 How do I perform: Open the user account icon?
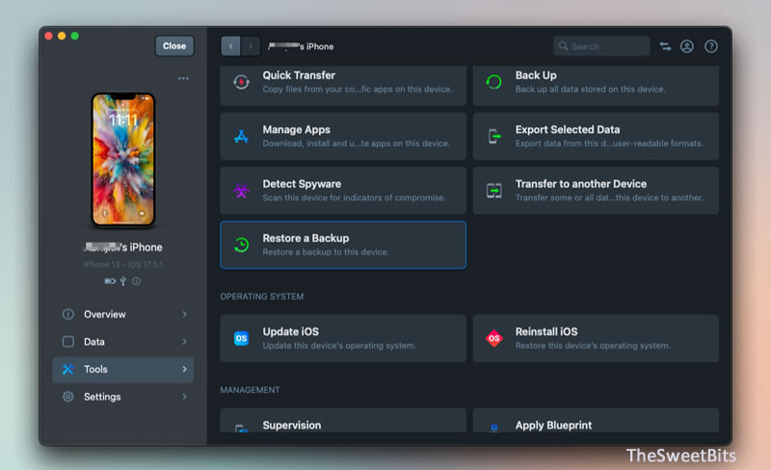point(687,46)
